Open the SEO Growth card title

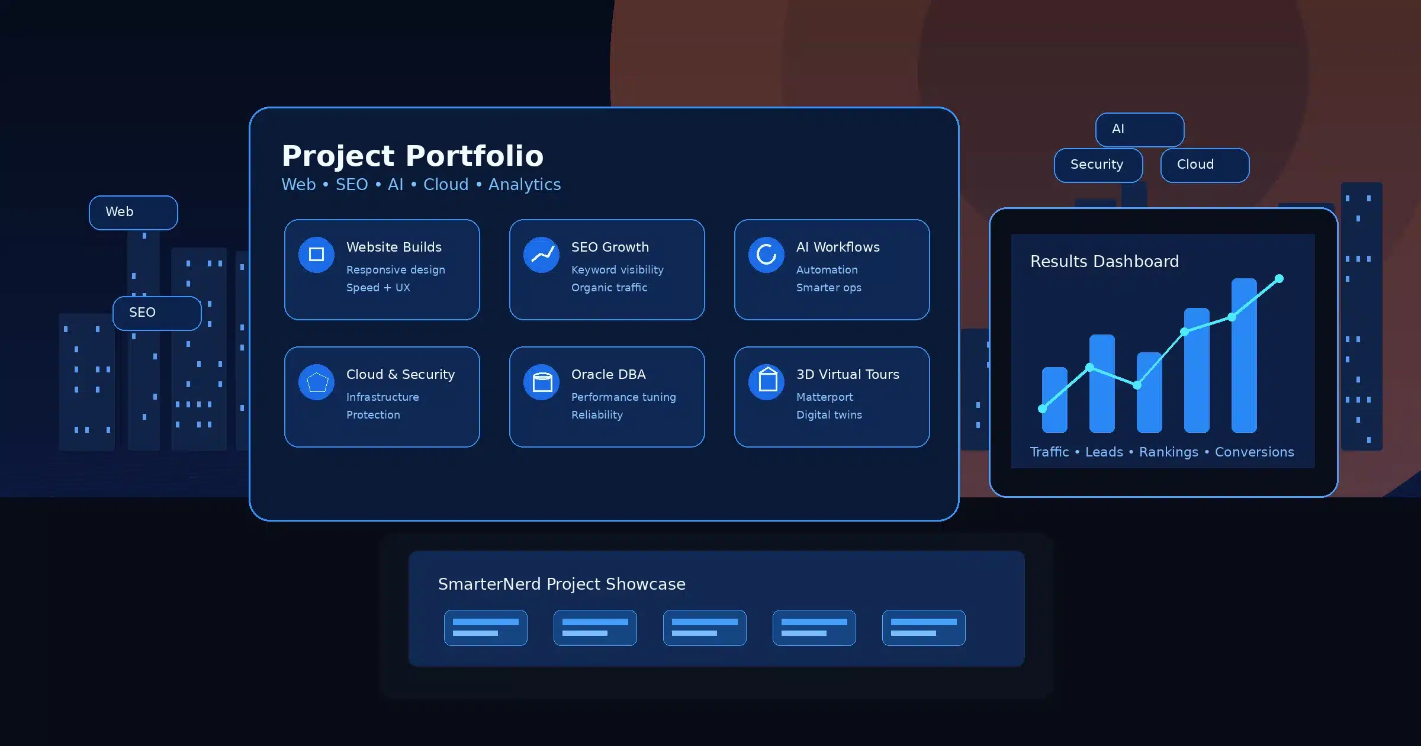(610, 247)
